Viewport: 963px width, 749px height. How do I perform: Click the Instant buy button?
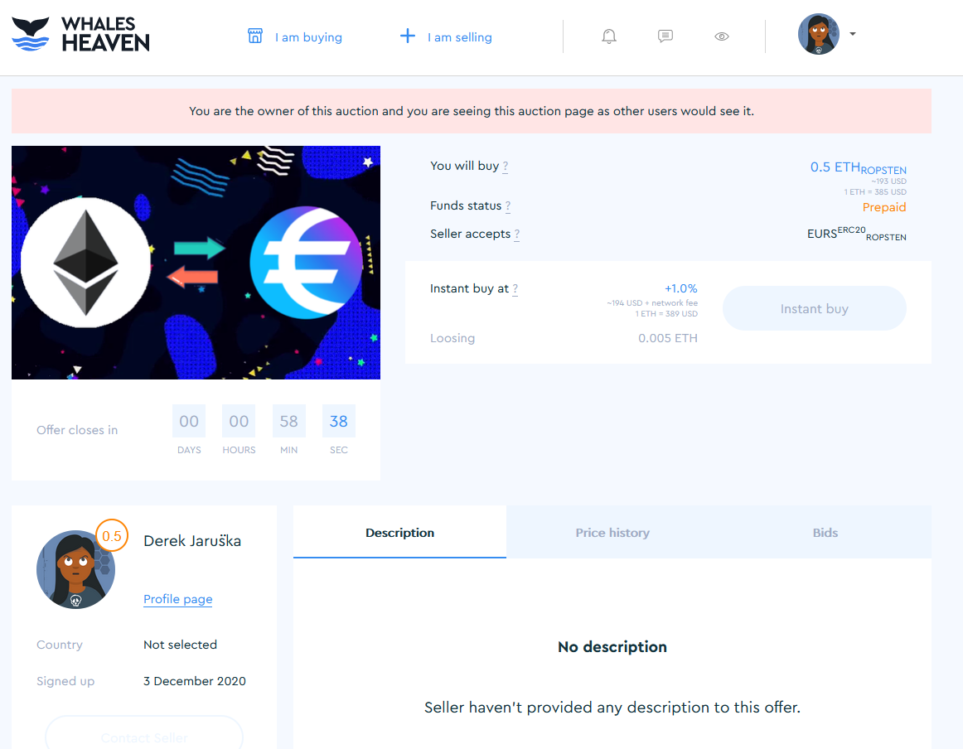[815, 308]
